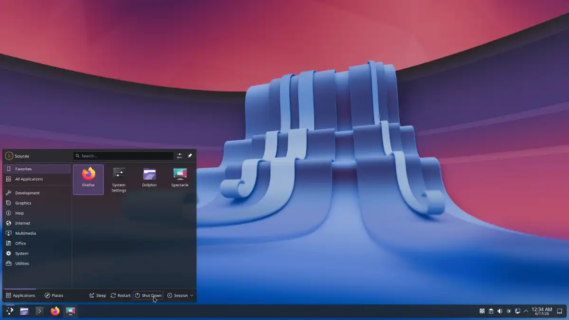Open the network connections tray icon
This screenshot has width=569, height=320.
click(x=517, y=311)
